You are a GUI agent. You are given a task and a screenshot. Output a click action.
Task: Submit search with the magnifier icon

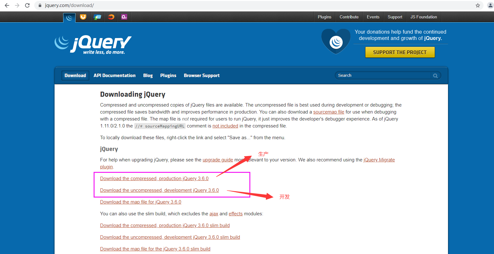pos(435,75)
